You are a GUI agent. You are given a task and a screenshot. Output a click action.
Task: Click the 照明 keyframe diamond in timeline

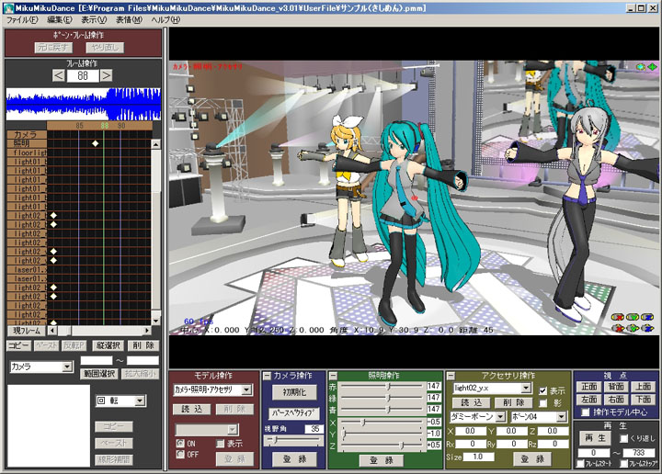point(96,143)
